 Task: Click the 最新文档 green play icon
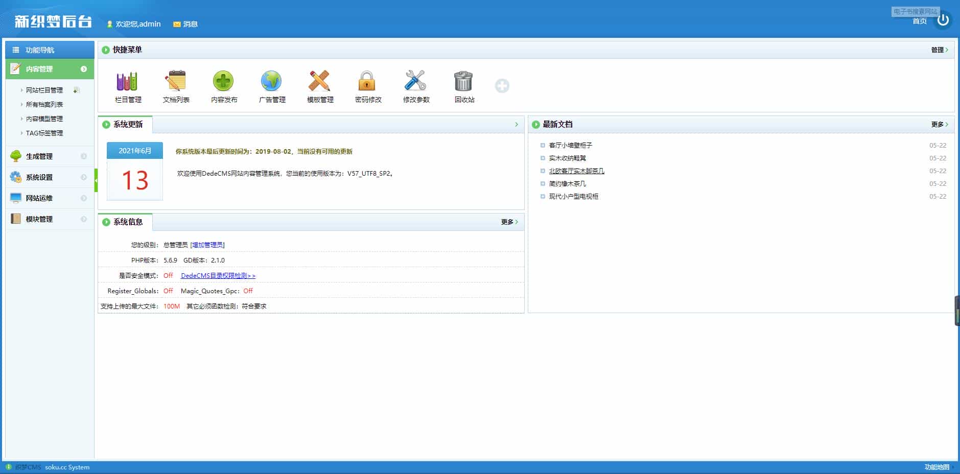point(536,125)
